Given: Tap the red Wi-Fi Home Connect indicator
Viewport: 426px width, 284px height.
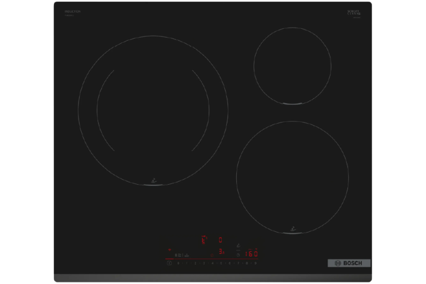Looking at the screenshot, I should 170,250.
